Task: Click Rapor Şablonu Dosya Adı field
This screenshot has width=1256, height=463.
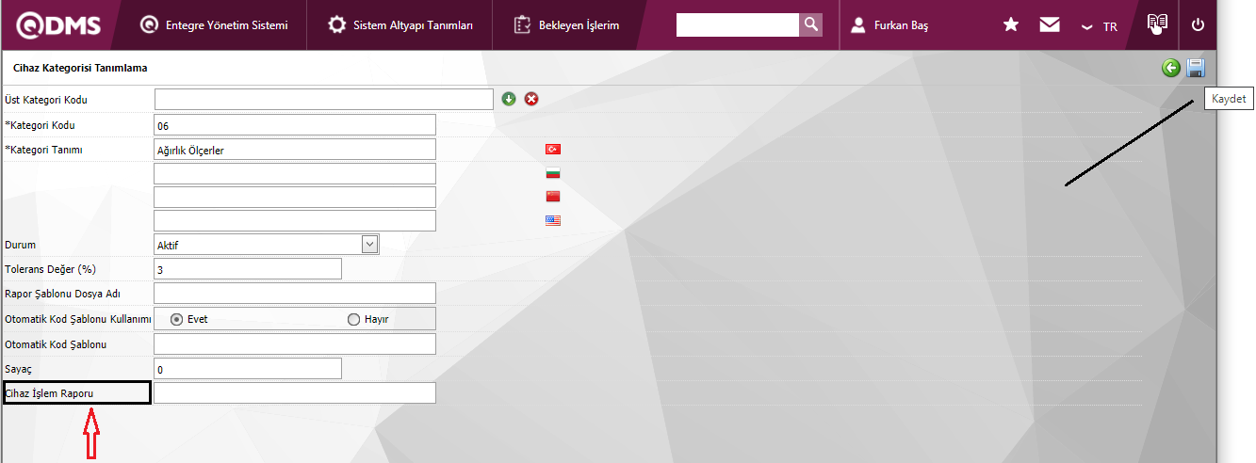Action: [x=295, y=294]
